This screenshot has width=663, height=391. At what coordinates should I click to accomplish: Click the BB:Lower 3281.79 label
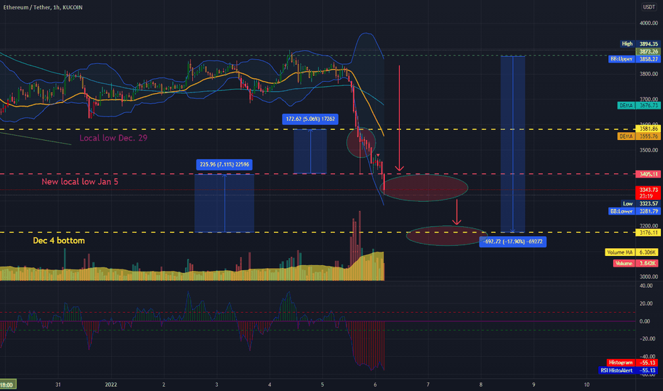pos(635,211)
